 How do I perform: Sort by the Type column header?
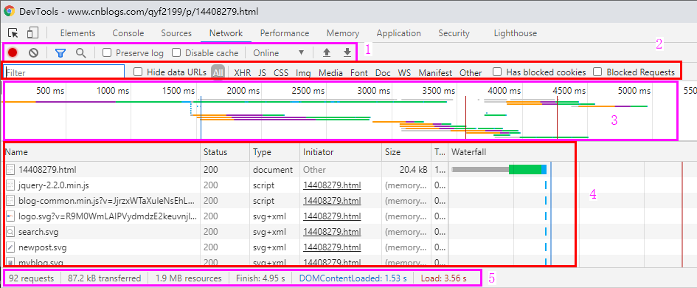click(x=274, y=152)
